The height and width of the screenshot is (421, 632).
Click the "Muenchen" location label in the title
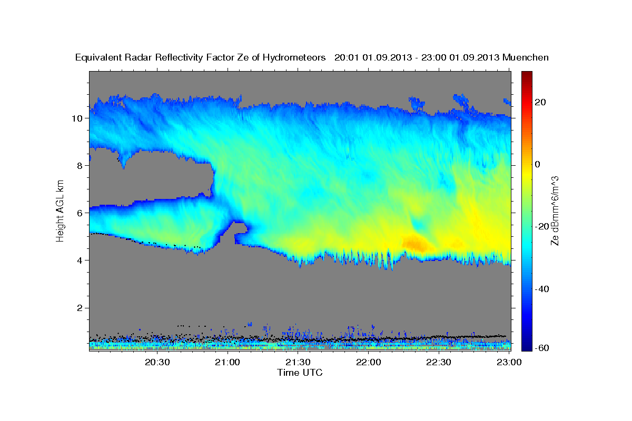click(x=526, y=57)
